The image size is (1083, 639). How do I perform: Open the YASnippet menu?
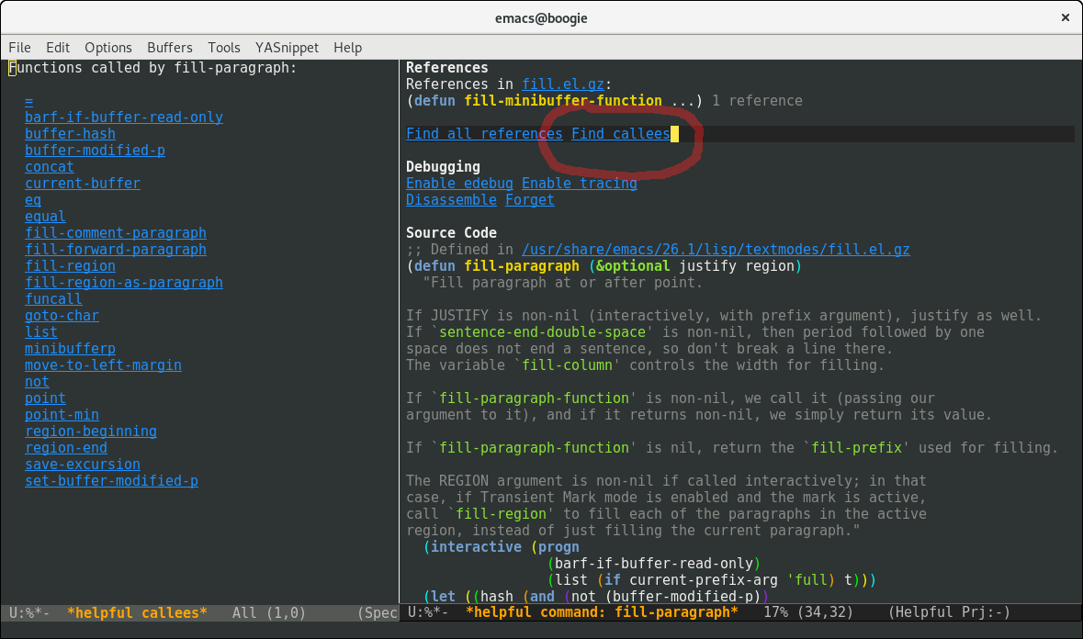[x=286, y=48]
